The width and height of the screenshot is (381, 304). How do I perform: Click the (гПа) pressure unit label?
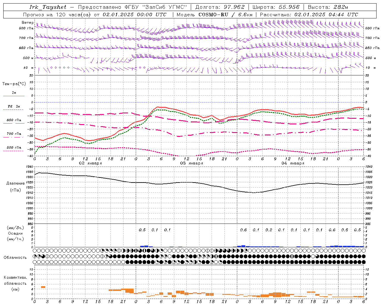pos(15,190)
